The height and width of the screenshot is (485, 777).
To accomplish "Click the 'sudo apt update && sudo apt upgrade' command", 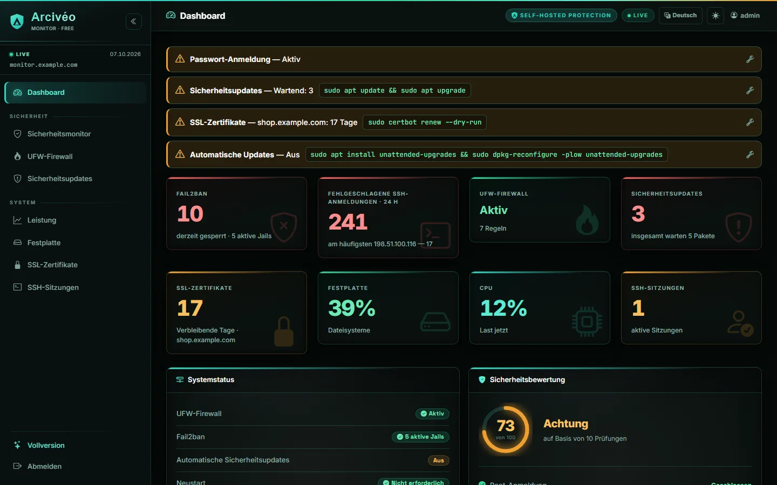I will 394,91.
